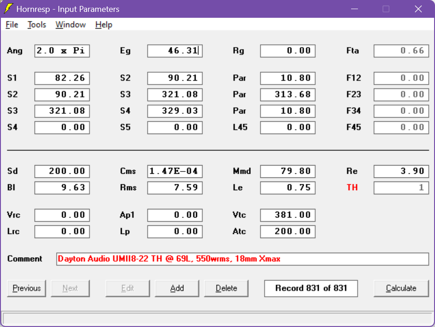This screenshot has width=435, height=327.
Task: Click the F45 field
Action: 401,127
